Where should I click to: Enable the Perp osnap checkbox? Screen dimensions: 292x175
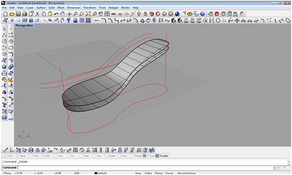point(81,156)
